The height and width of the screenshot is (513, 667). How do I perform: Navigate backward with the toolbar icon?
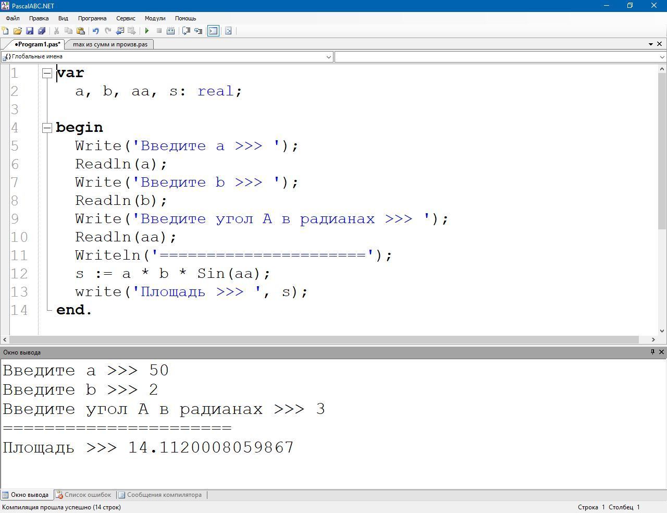click(120, 31)
